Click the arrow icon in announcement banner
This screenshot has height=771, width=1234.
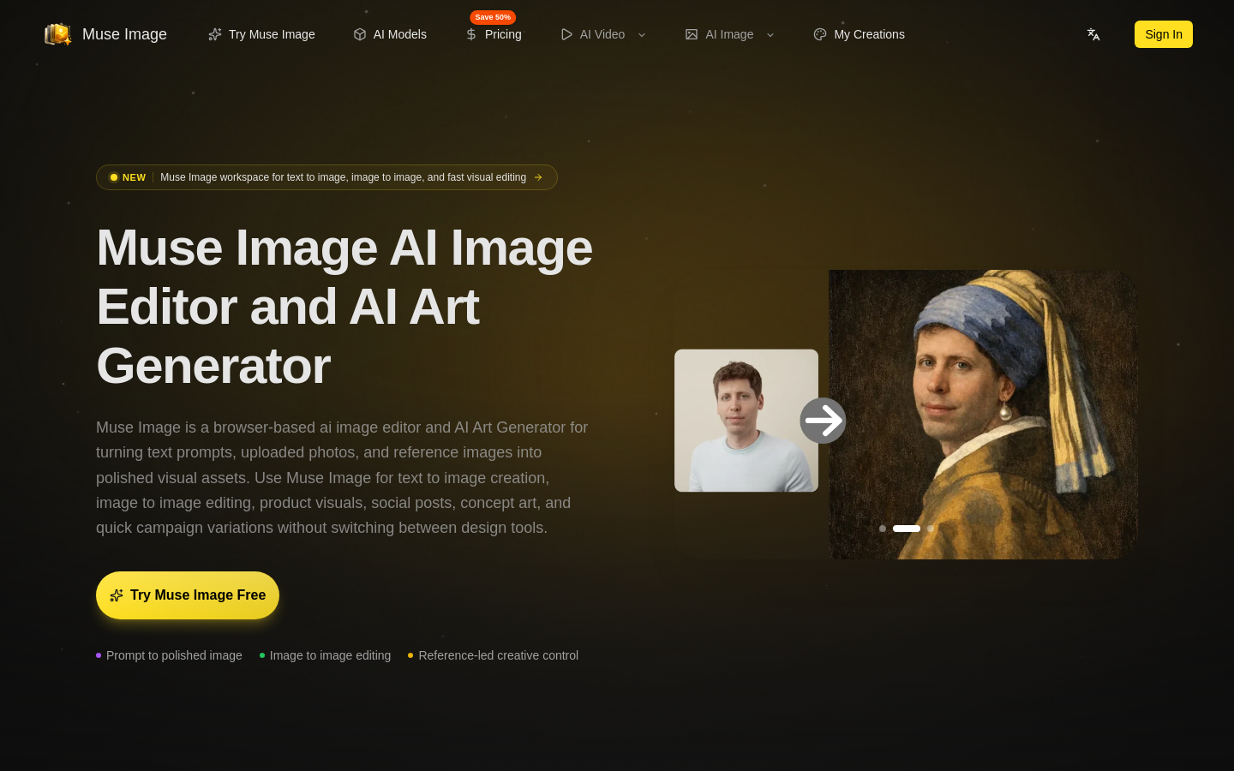538,177
